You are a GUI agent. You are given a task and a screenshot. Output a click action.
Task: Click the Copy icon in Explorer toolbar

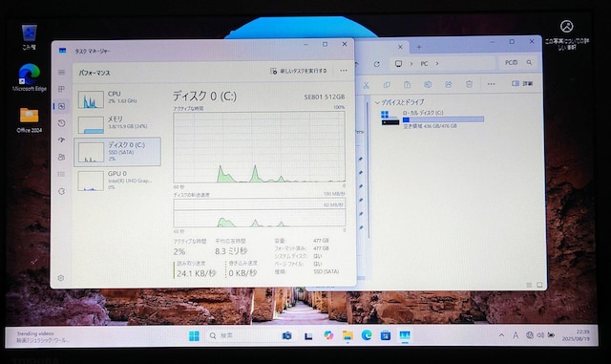pos(387,84)
